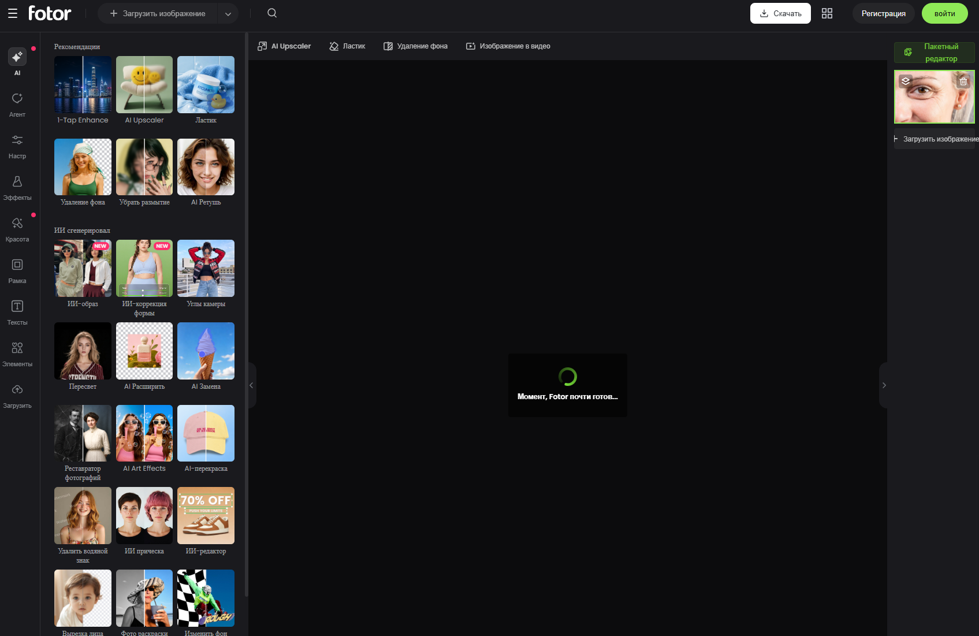Screen dimensions: 979x636
Task: Collapse the right side panel
Action: 884,385
